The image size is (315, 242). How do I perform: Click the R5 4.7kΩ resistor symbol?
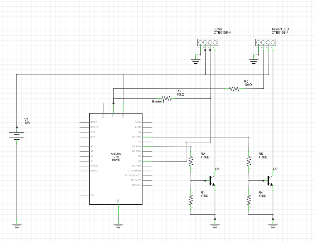pyautogui.click(x=249, y=162)
